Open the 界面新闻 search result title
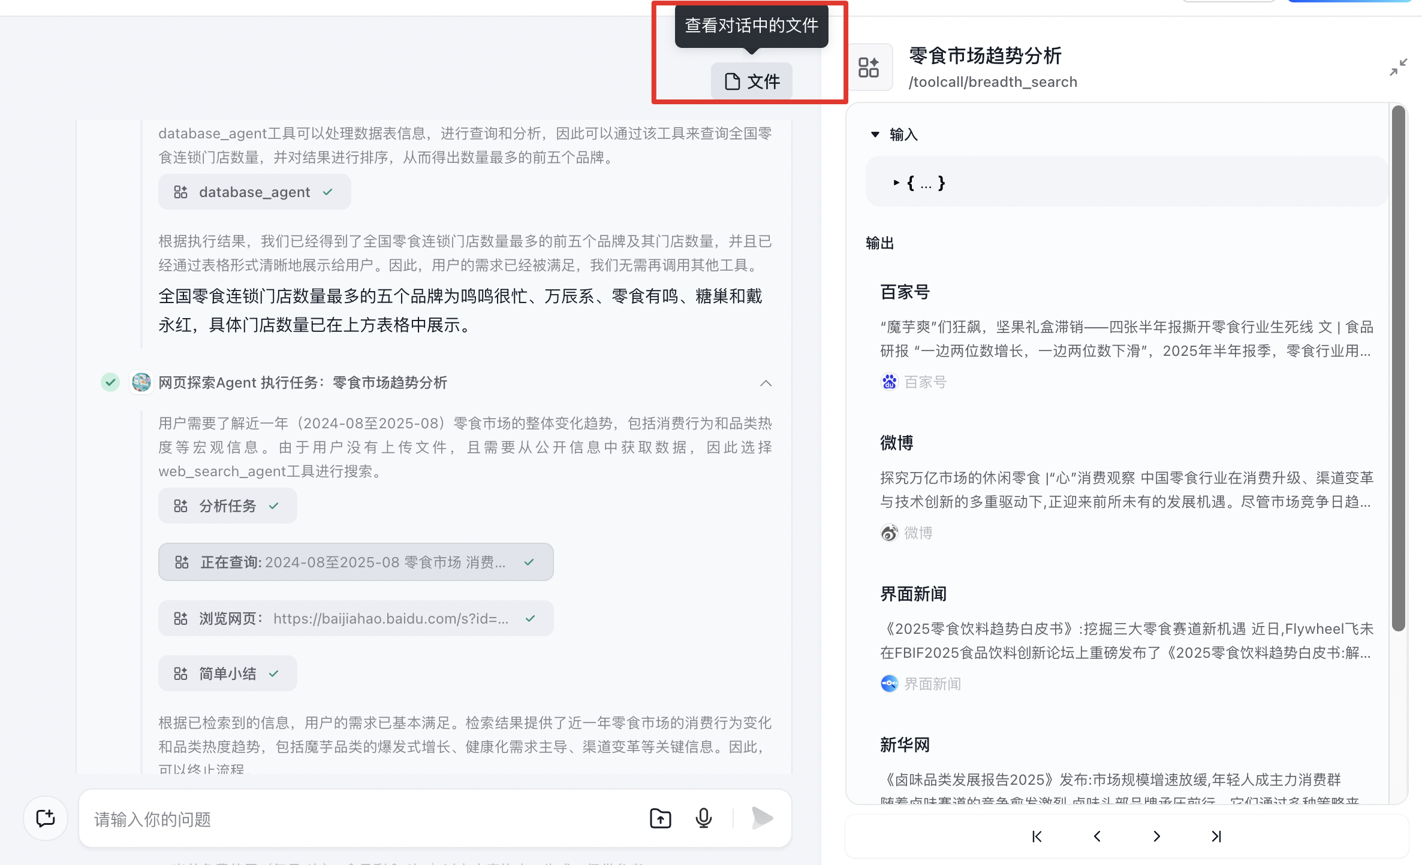Viewport: 1422px width, 865px height. click(913, 594)
